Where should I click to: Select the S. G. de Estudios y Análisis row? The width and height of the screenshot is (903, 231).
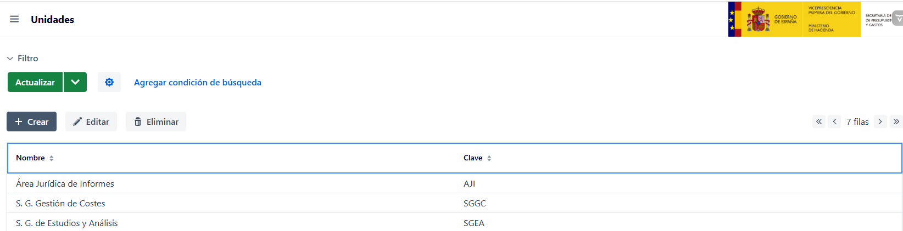[x=454, y=223]
